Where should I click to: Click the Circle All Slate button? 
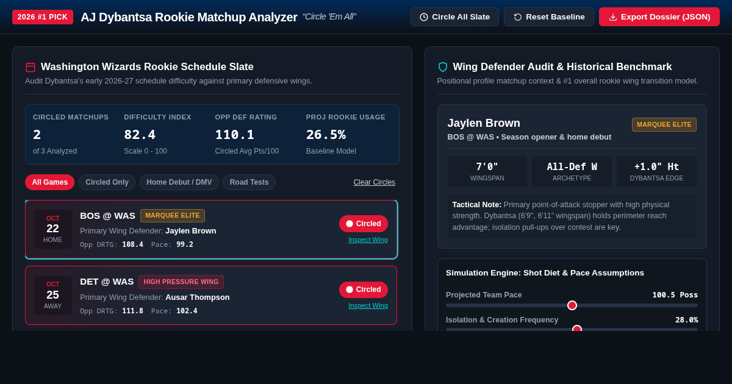454,17
